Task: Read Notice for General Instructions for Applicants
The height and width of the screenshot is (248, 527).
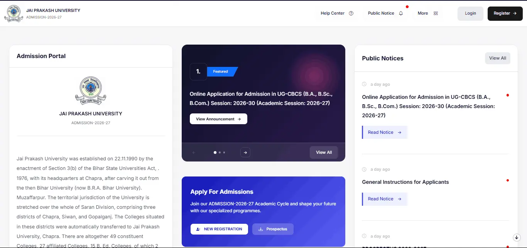Action: 385,199
